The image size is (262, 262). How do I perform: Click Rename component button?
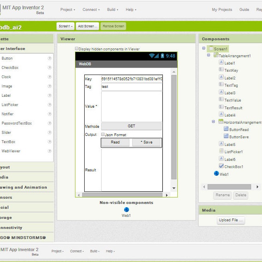(x=222, y=195)
